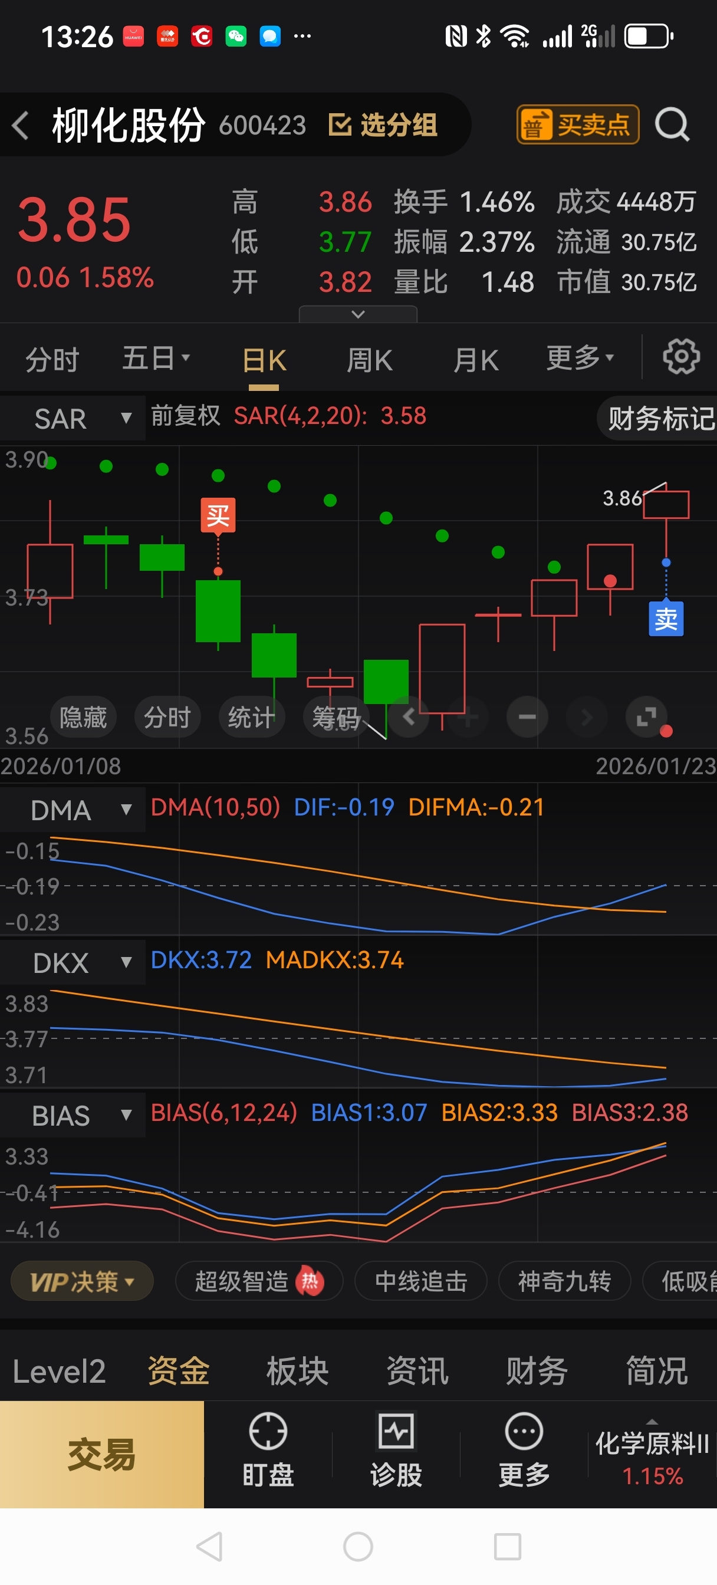Switch to the 周K chart tab
Viewport: 717px width, 1585px height.
click(369, 360)
